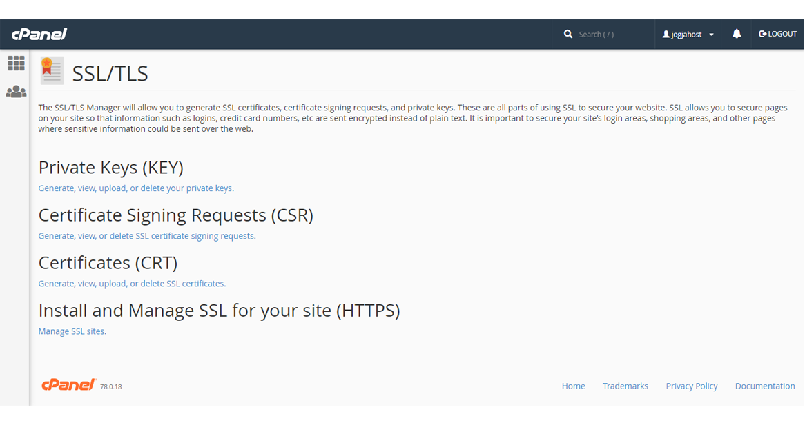This screenshot has height=432, width=805.
Task: Click the Manage SSL sites link
Action: (72, 331)
